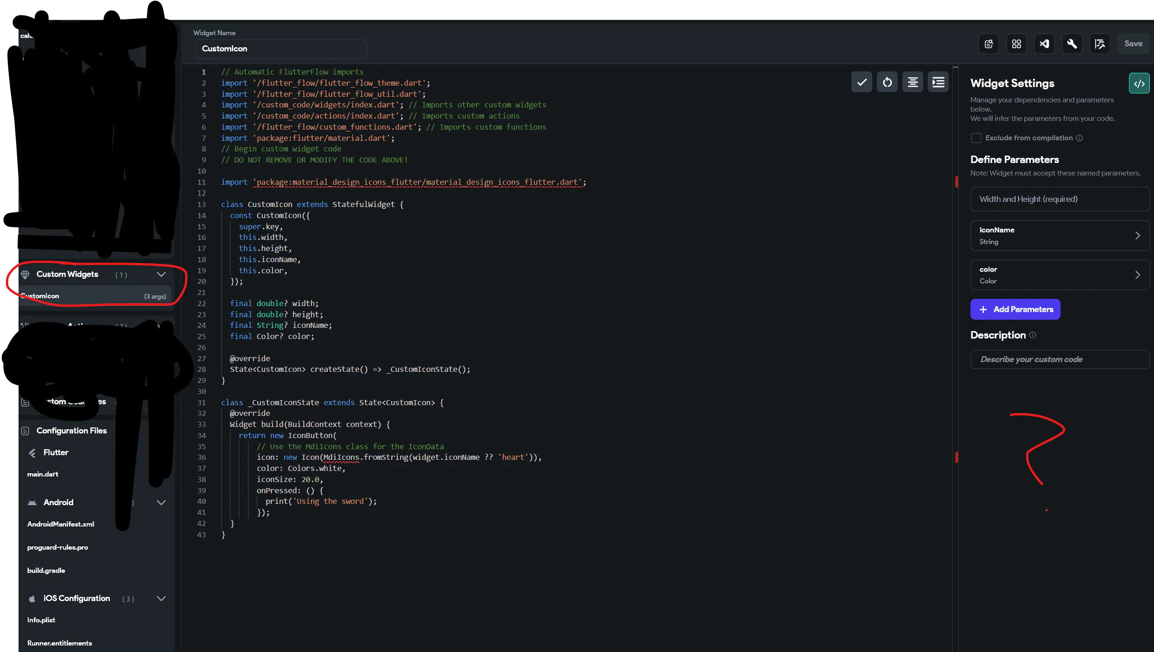Click the four-squares widgets grid icon

click(x=1016, y=44)
